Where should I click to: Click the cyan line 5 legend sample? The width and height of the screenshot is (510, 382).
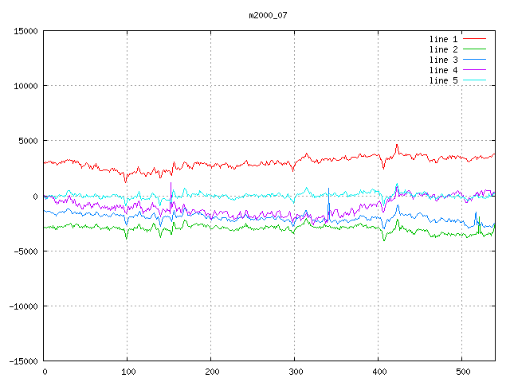click(x=474, y=80)
